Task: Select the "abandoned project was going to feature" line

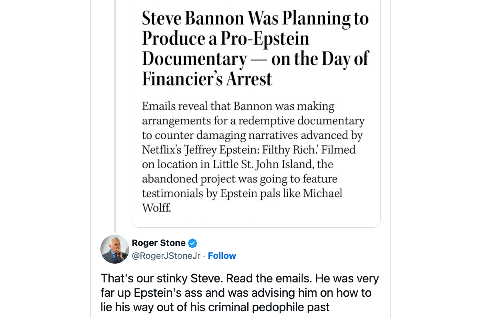Action: pos(239,179)
